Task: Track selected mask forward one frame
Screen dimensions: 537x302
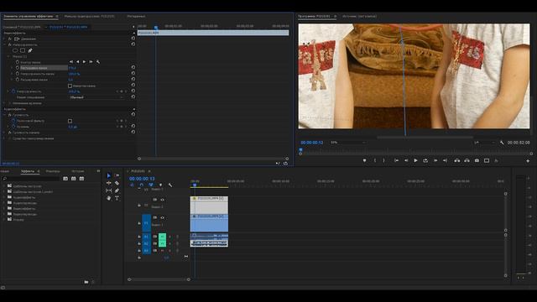Action: 91,61
